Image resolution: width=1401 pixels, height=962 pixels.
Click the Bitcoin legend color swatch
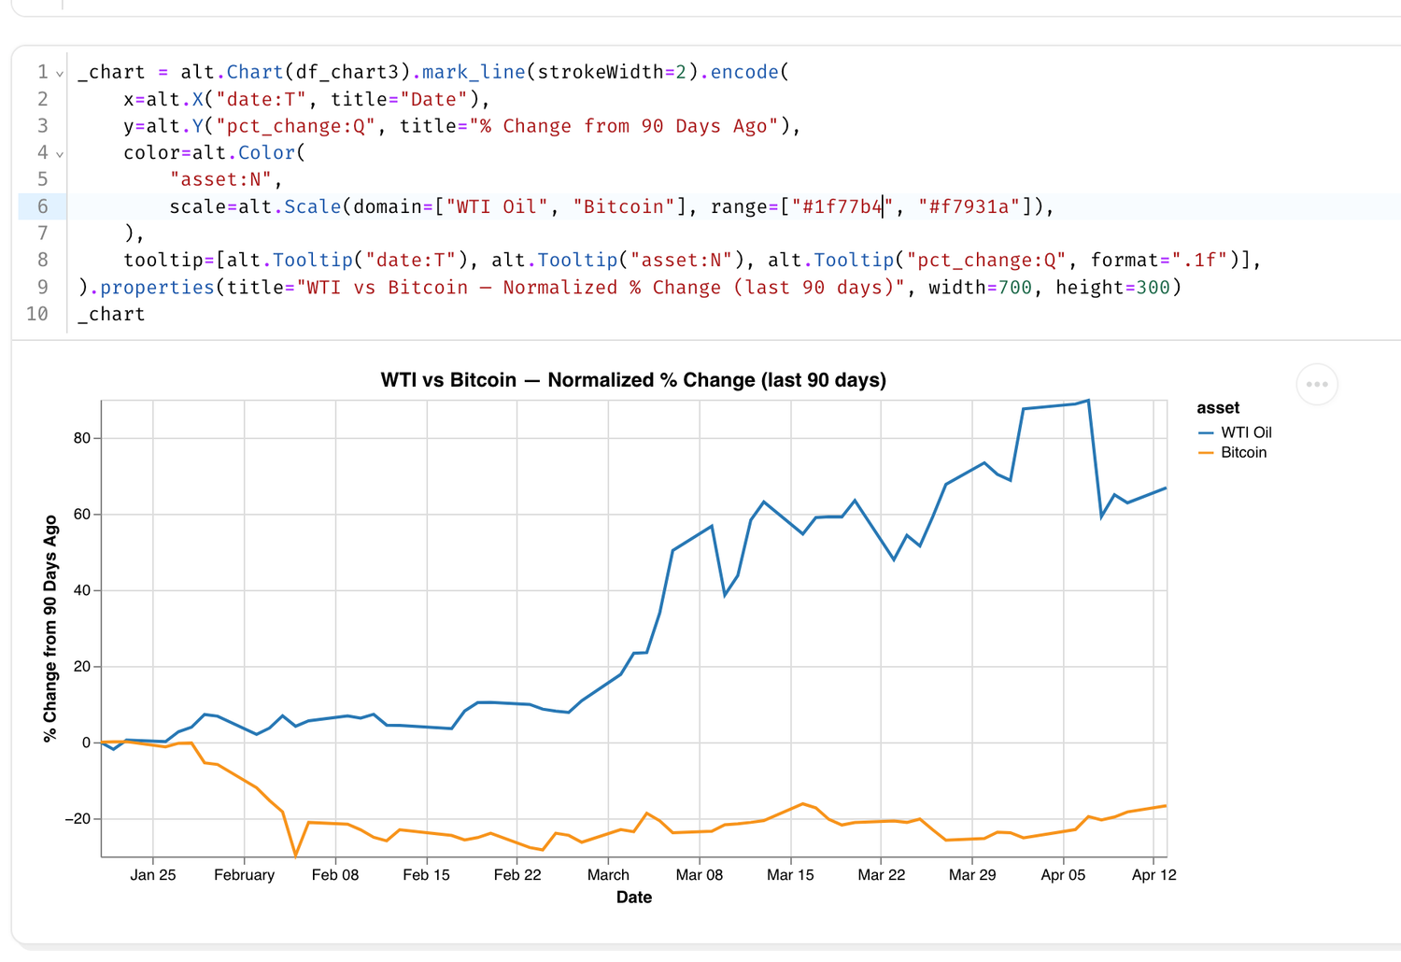pyautogui.click(x=1206, y=452)
